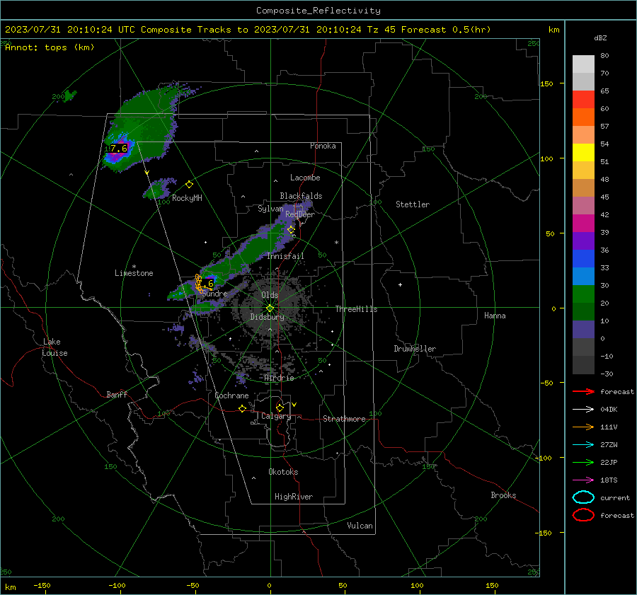Click the orange storm track outline near Sundre
Image resolution: width=637 pixels, height=595 pixels.
click(199, 283)
